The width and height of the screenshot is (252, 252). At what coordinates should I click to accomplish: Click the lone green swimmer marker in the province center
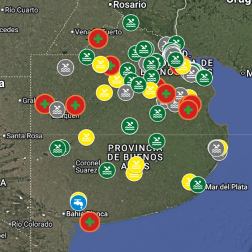tap(130, 126)
